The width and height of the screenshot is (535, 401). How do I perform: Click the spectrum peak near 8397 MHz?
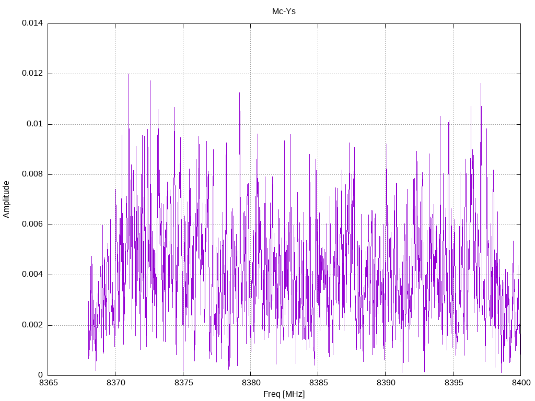[x=481, y=84]
